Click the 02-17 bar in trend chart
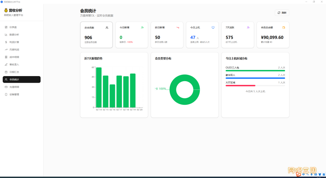The height and width of the screenshot is (178, 326). (x=119, y=91)
